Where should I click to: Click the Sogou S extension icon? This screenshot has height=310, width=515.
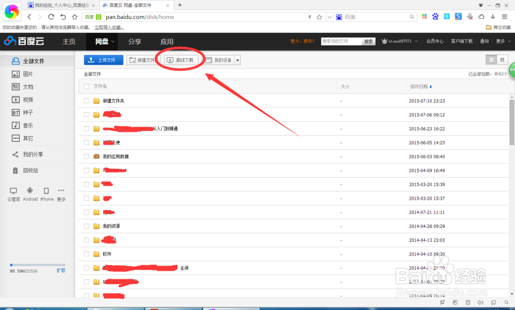(x=458, y=16)
